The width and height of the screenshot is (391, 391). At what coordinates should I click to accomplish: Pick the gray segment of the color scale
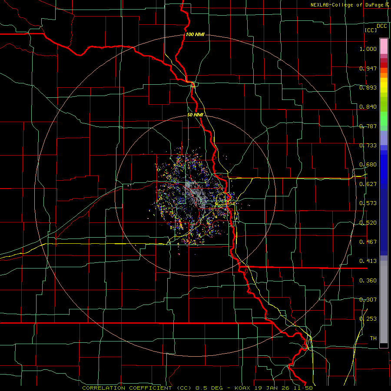(384, 302)
